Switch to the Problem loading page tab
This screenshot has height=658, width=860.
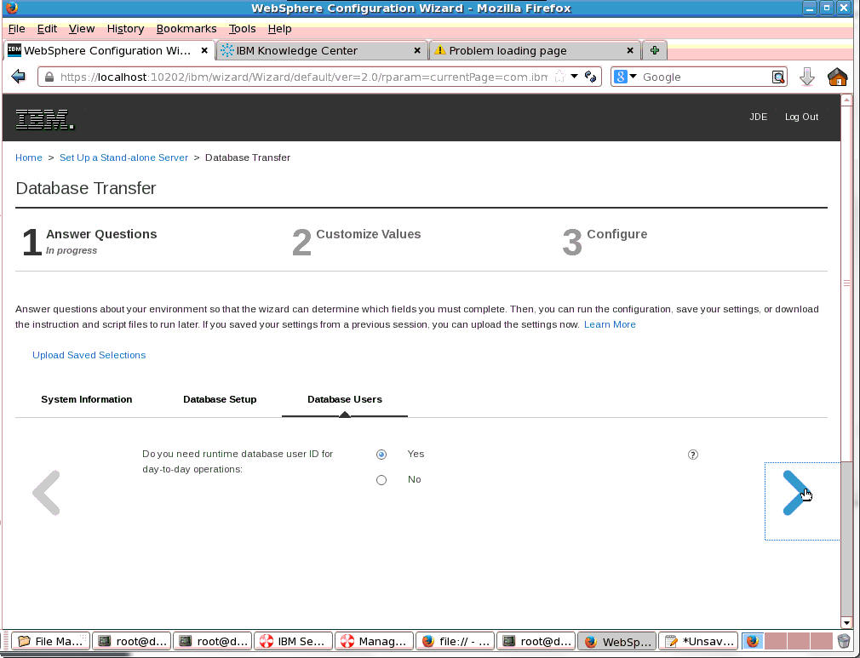535,50
